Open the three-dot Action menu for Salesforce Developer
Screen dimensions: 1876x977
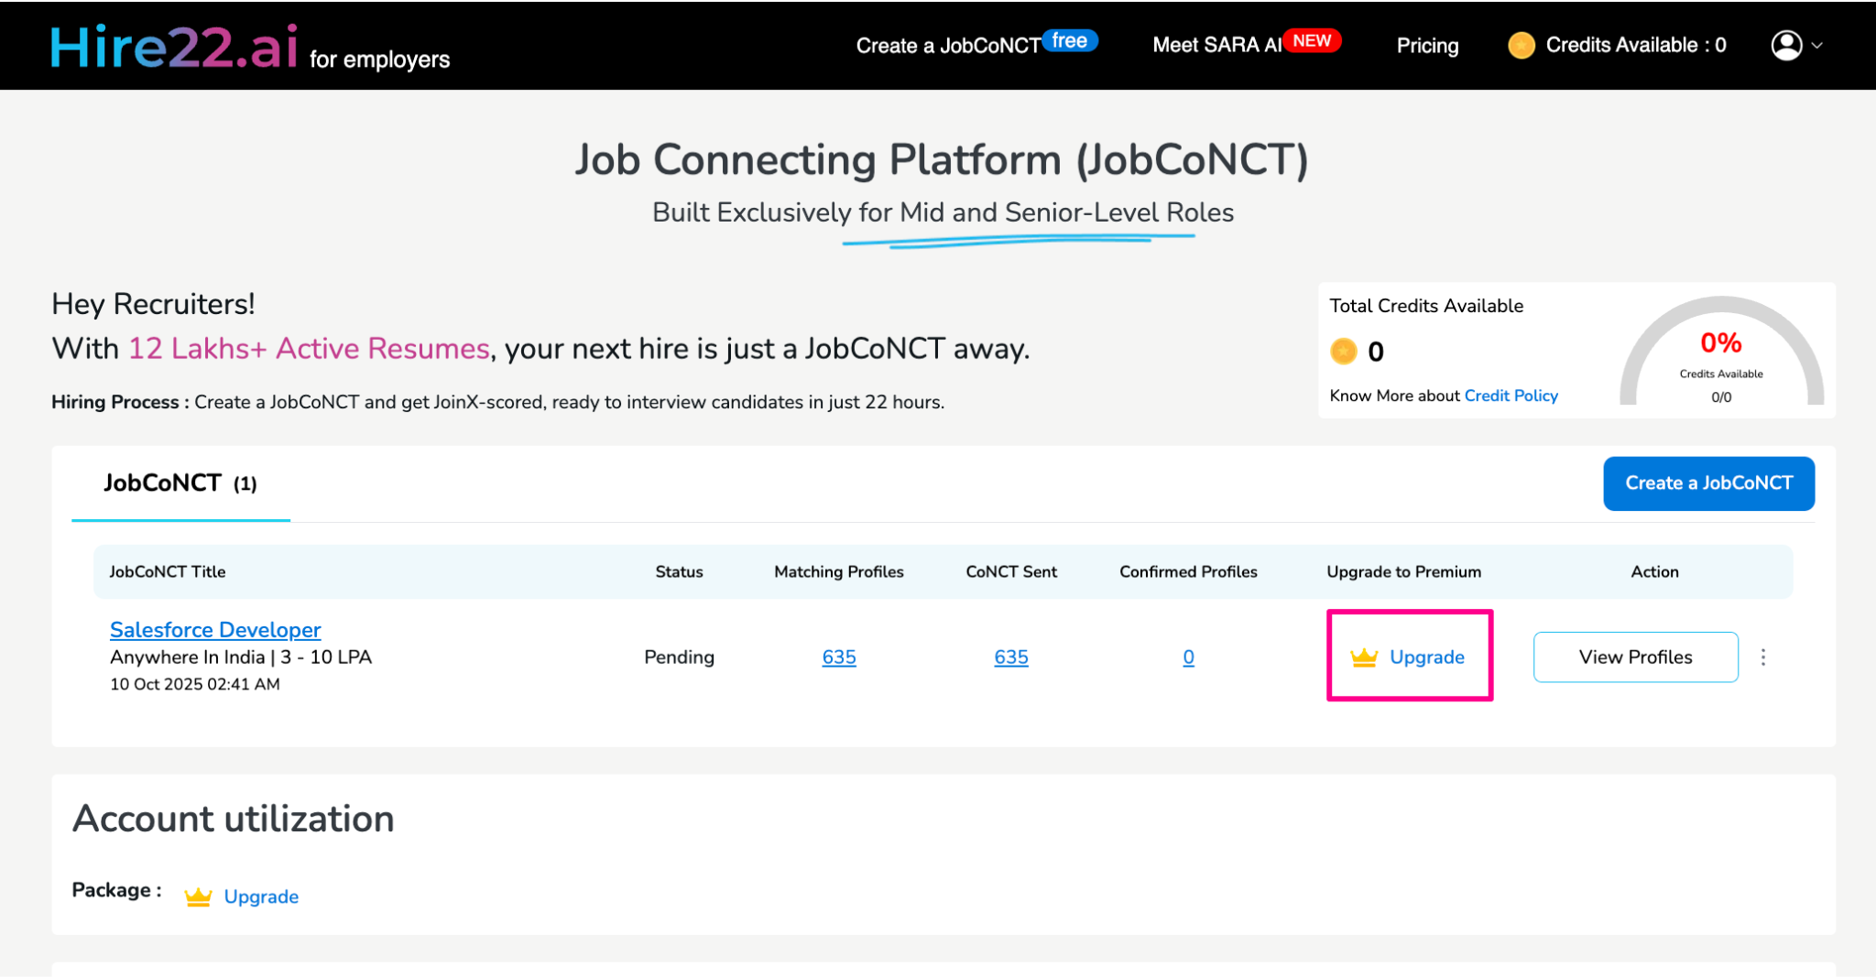pyautogui.click(x=1763, y=657)
